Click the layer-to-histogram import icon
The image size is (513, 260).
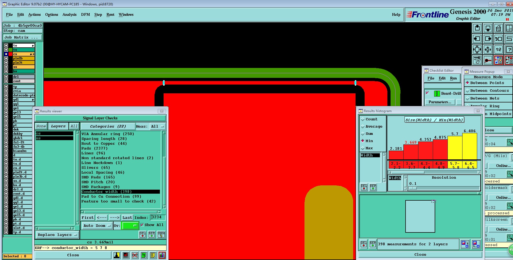click(476, 244)
